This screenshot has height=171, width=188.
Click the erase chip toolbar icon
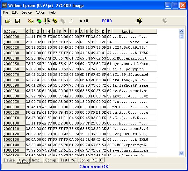tap(31, 21)
